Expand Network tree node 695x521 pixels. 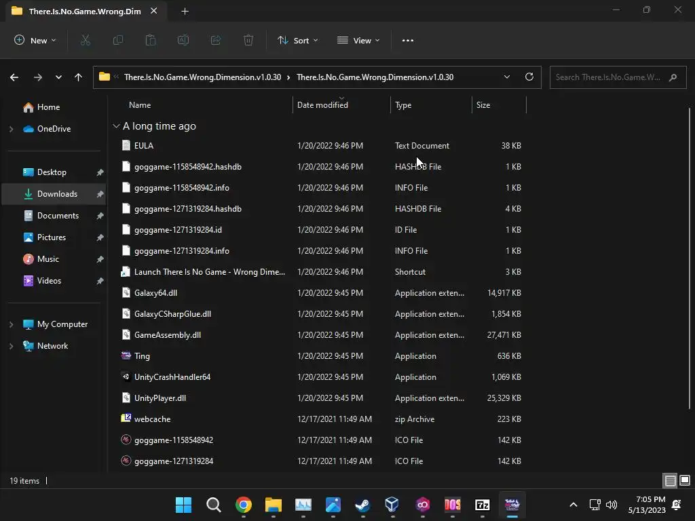(x=11, y=346)
